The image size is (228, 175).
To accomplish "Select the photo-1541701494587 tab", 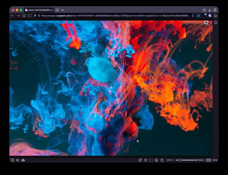I will [39, 10].
